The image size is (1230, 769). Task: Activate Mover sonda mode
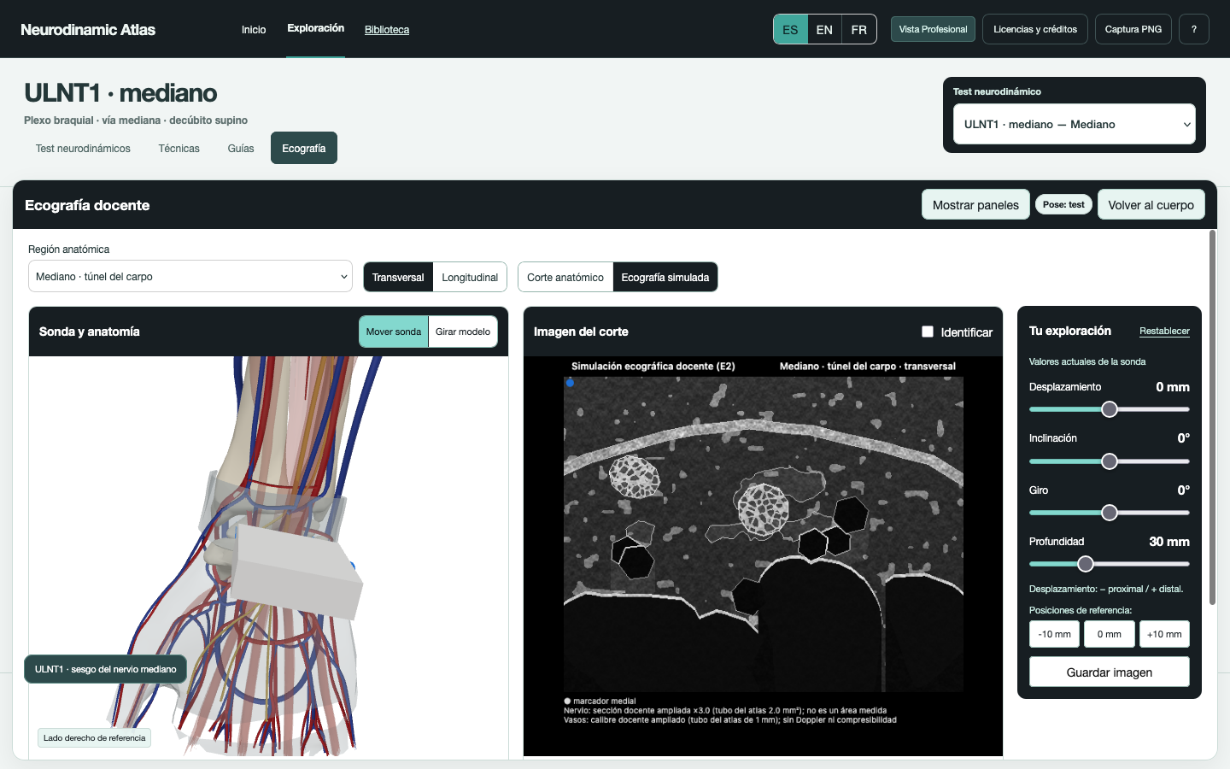(x=394, y=332)
